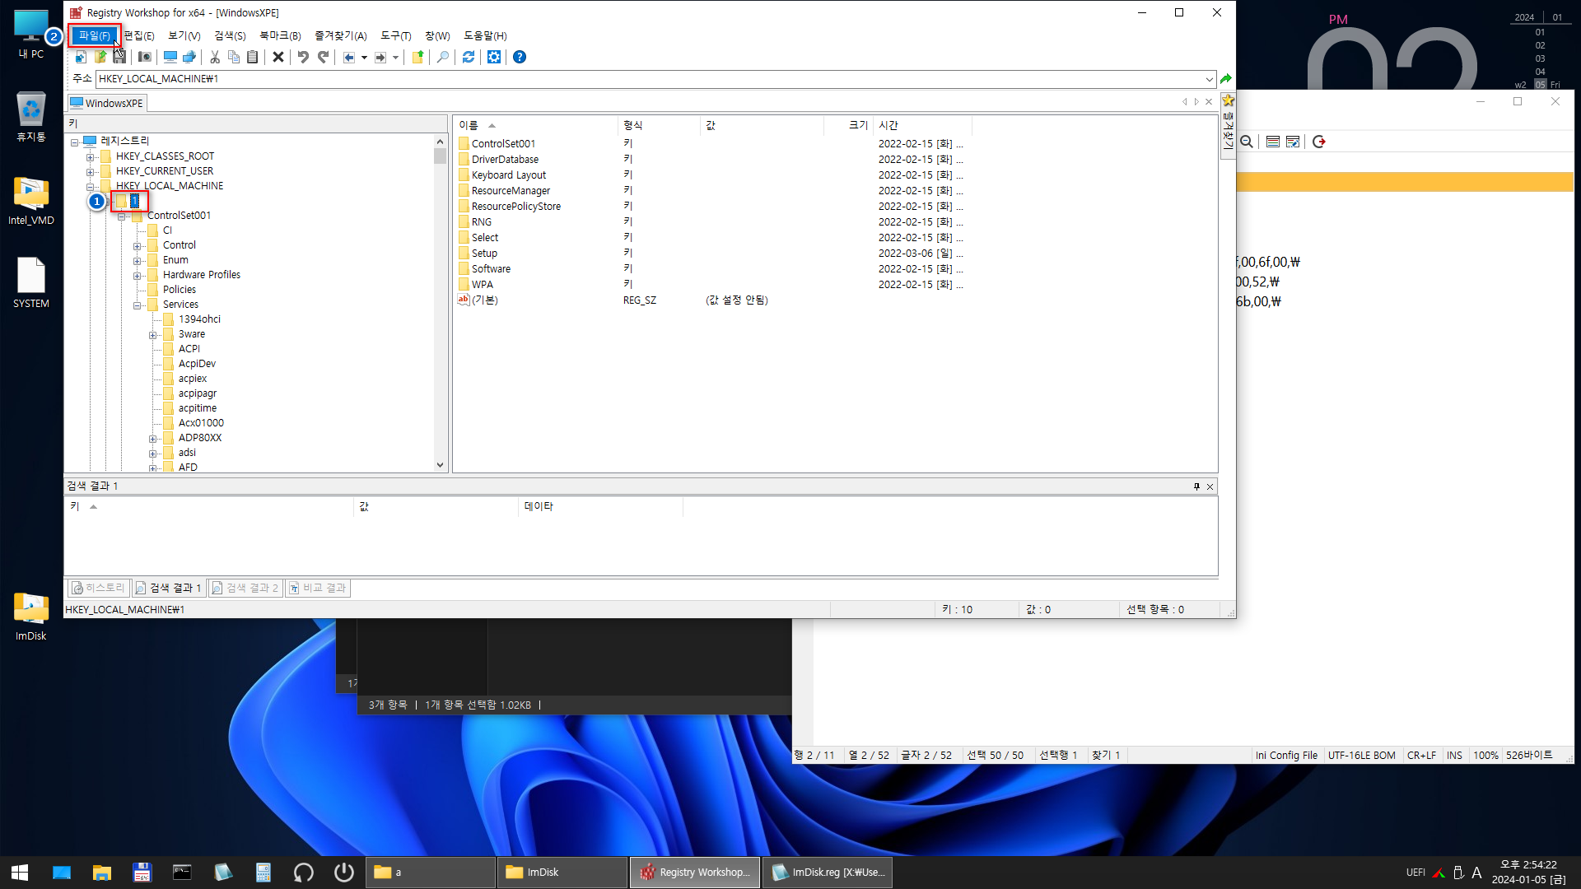This screenshot has height=889, width=1581.
Task: Click the Undo arrow icon
Action: tap(303, 57)
